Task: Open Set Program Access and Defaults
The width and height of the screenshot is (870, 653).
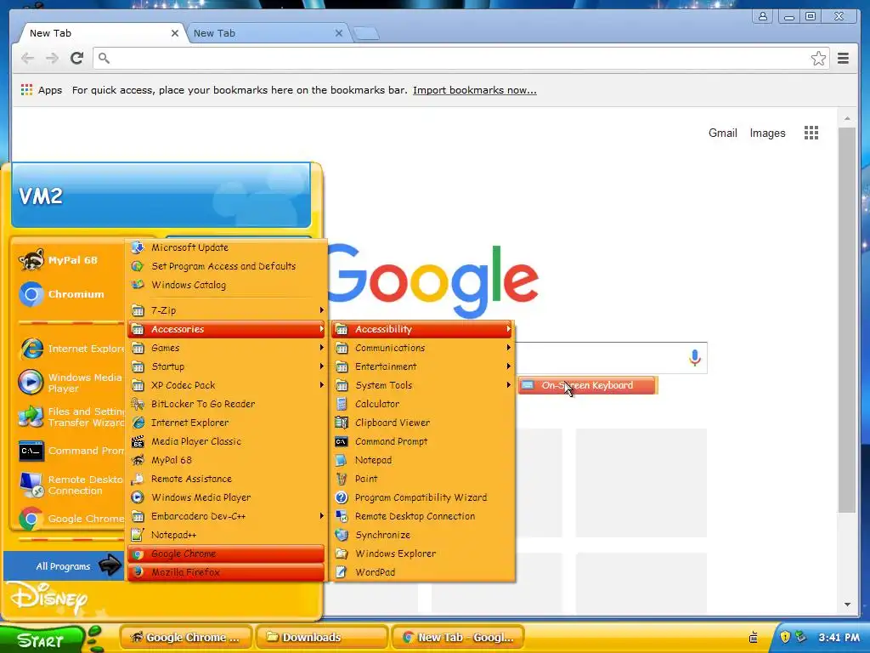Action: pyautogui.click(x=226, y=266)
